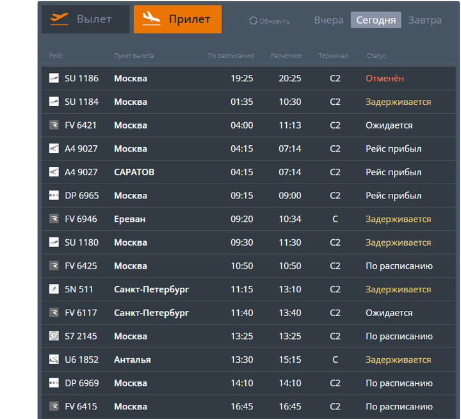461x419 pixels.
Task: Click the Статус column header
Action: pyautogui.click(x=376, y=56)
